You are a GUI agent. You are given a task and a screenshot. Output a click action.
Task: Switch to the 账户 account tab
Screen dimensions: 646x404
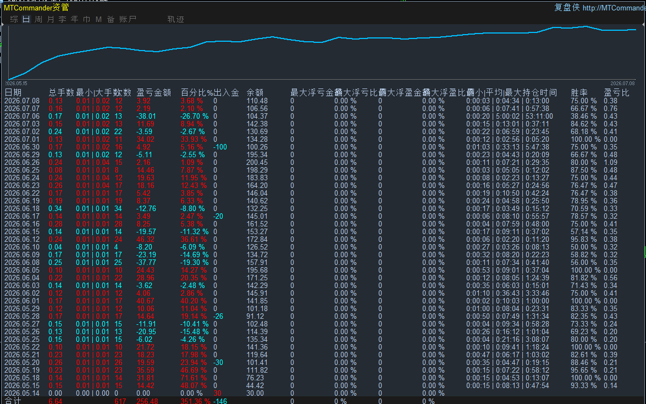(128, 19)
